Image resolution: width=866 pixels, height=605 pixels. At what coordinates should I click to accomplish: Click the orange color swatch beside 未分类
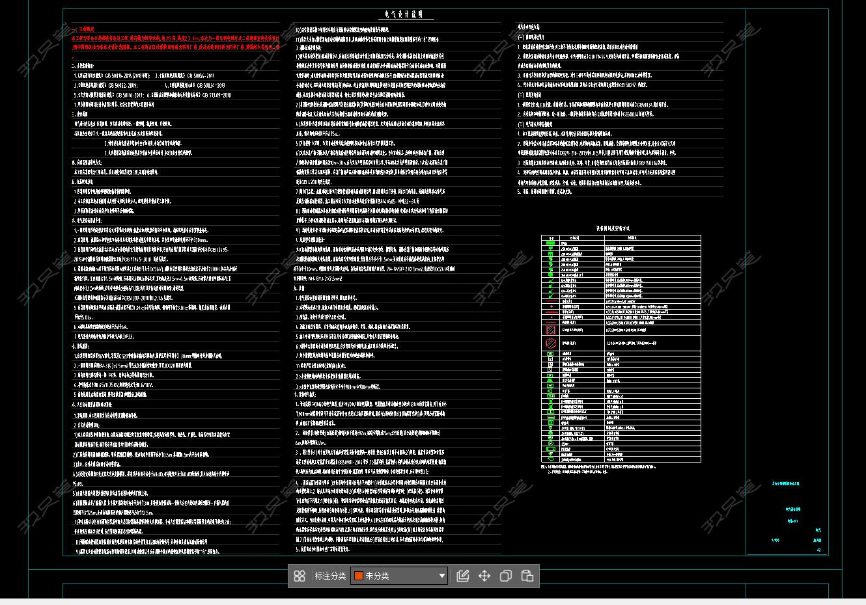tap(358, 576)
